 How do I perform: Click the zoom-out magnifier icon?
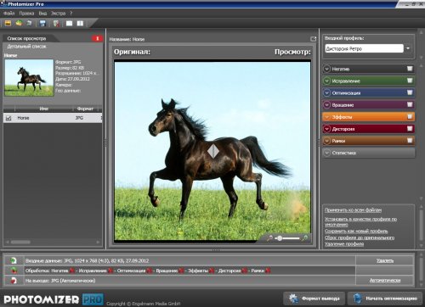(269, 238)
